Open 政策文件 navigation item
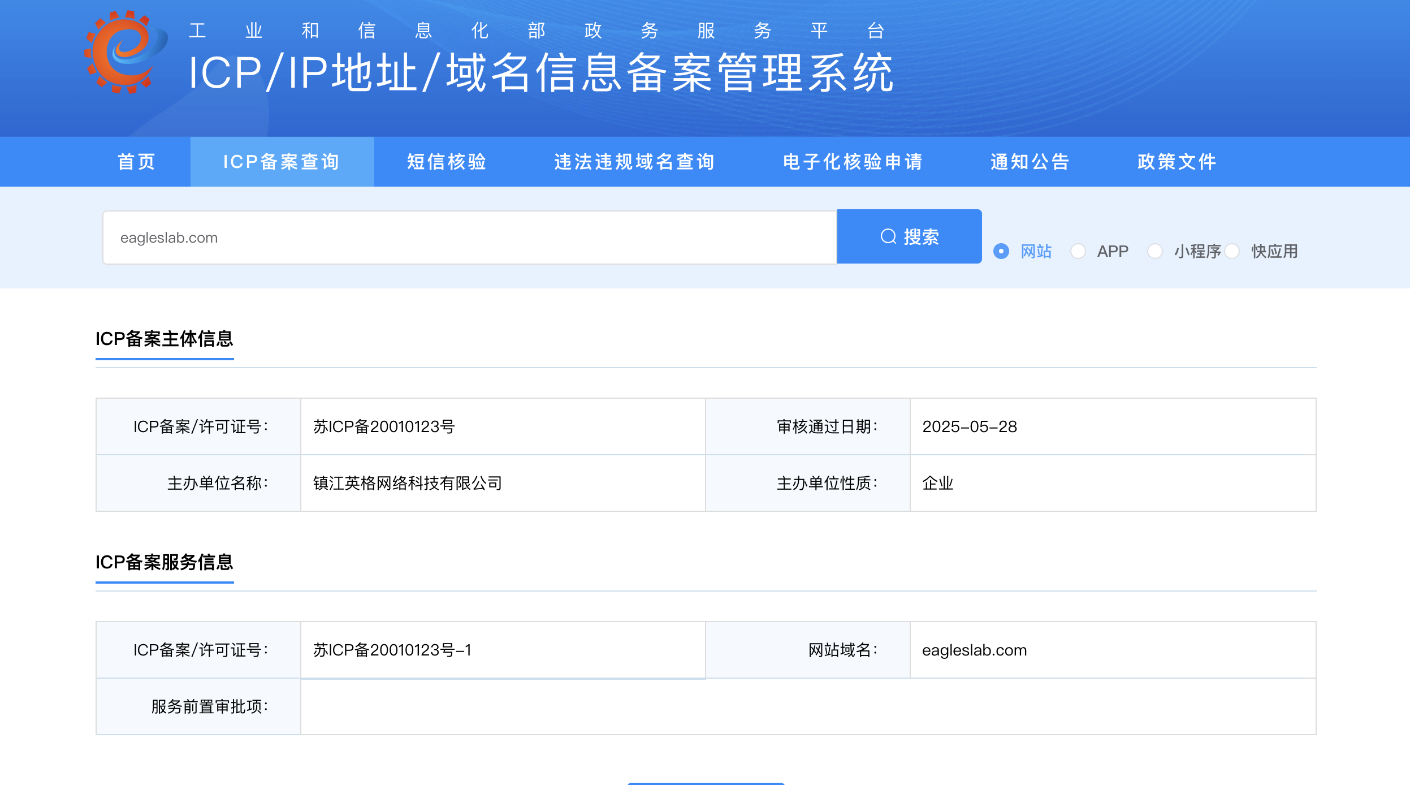This screenshot has width=1410, height=785. (1177, 162)
